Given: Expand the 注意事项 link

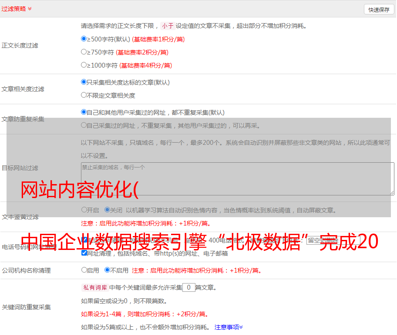Looking at the screenshot, I should click(229, 327).
